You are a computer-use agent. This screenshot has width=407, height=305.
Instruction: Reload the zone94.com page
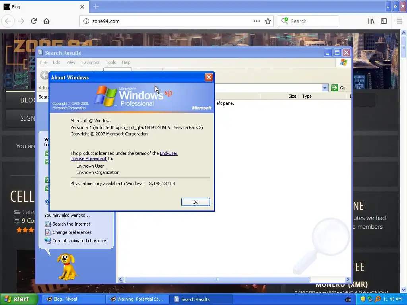pos(34,21)
